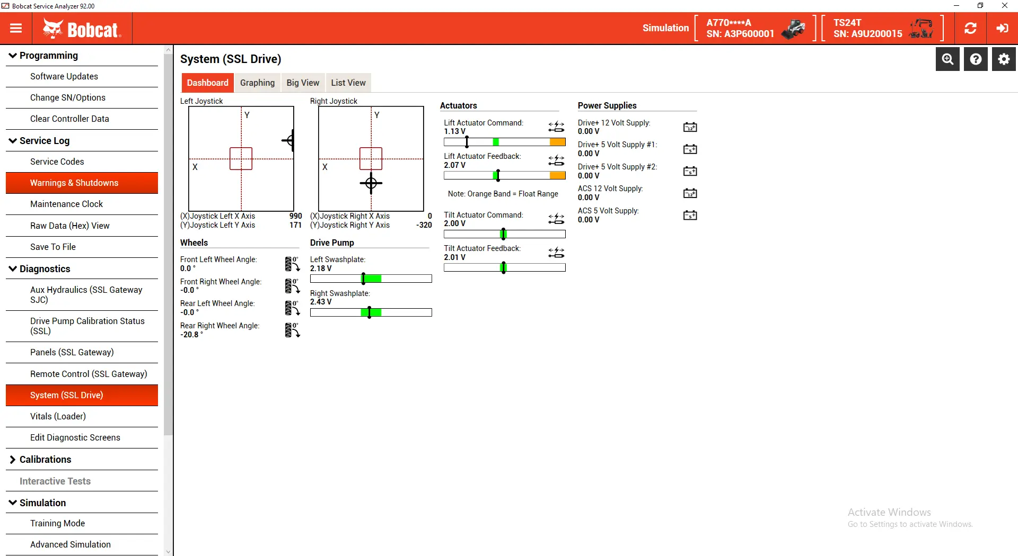
Task: Click the Drive+ 5 Volt Supply #2 battery icon
Action: coord(690,171)
